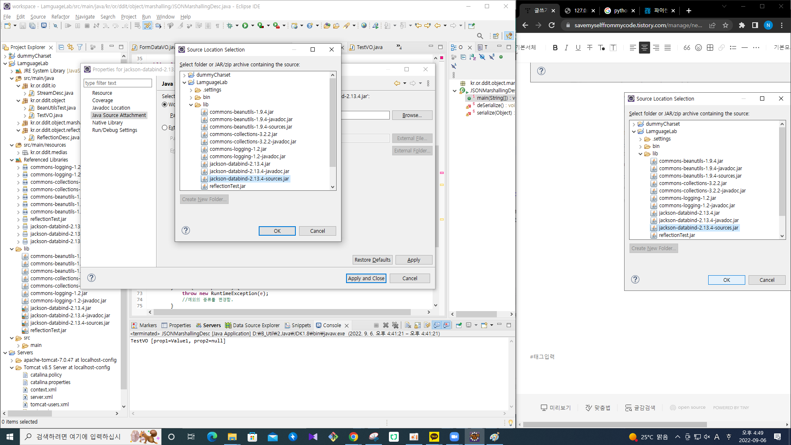The height and width of the screenshot is (445, 791).
Task: Open the emoji picker icon in editor
Action: tap(698, 48)
